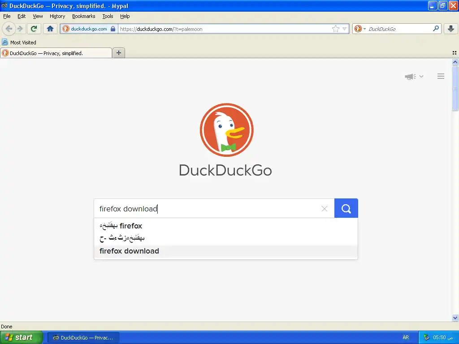This screenshot has width=459, height=344.
Task: Minimize the Mypal browser window
Action: click(433, 5)
